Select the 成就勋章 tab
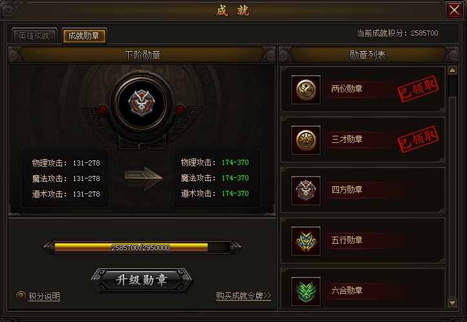467x322 pixels. point(84,36)
